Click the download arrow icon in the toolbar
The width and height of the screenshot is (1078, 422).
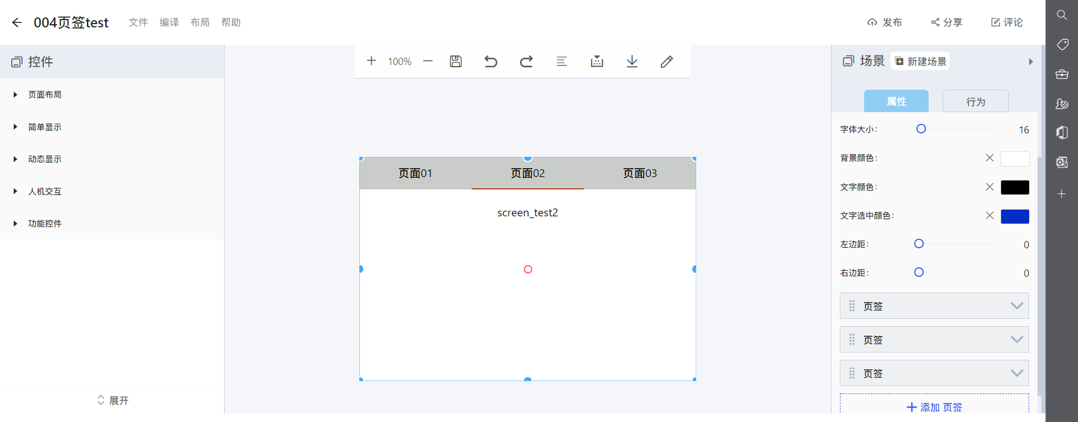[632, 61]
